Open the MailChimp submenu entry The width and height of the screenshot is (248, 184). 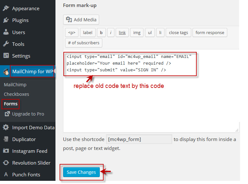(15, 85)
